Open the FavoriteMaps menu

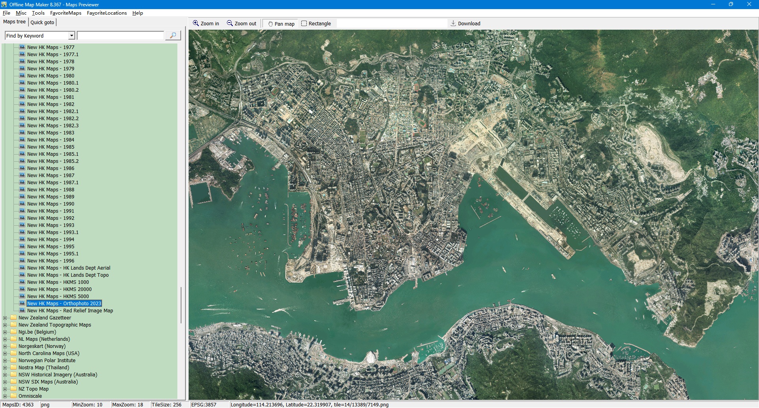[x=66, y=13]
